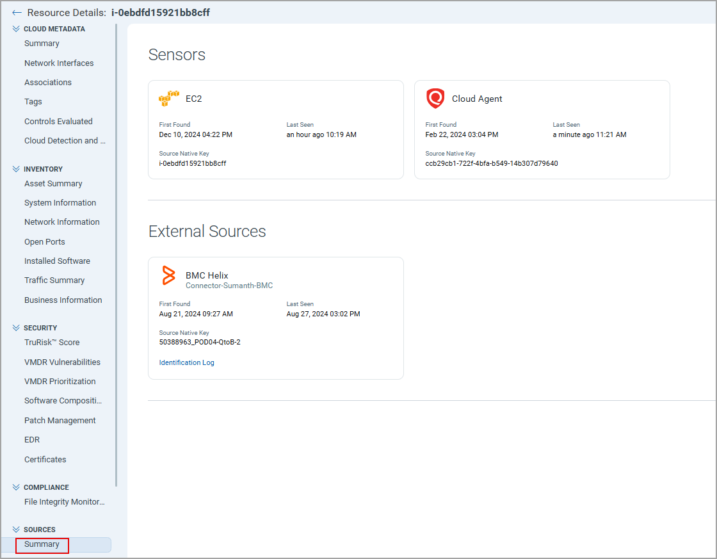Open the Identification Log link
The width and height of the screenshot is (717, 559).
coord(186,362)
